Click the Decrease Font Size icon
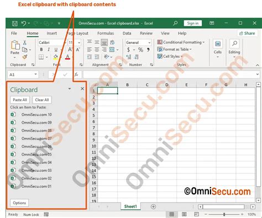Screen dimensions: 262x218 pyautogui.click(x=78, y=50)
